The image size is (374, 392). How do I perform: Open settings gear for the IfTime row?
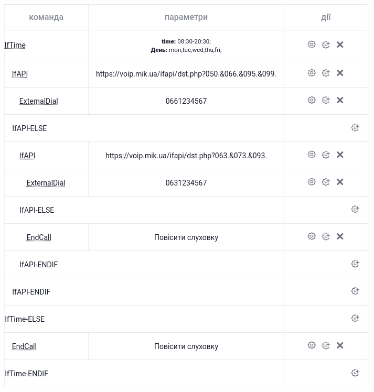[312, 45]
